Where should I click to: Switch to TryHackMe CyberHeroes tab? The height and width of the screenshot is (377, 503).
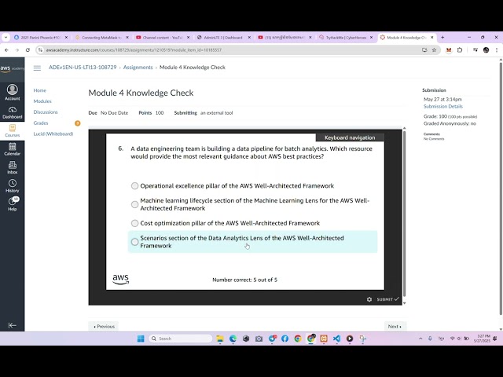pyautogui.click(x=346, y=38)
